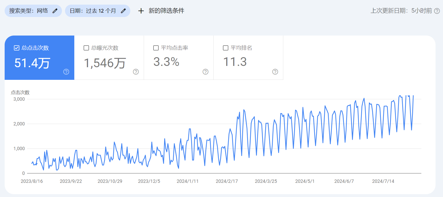Open help icon in 平均排名 card
This screenshot has width=443, height=197.
[x=275, y=72]
